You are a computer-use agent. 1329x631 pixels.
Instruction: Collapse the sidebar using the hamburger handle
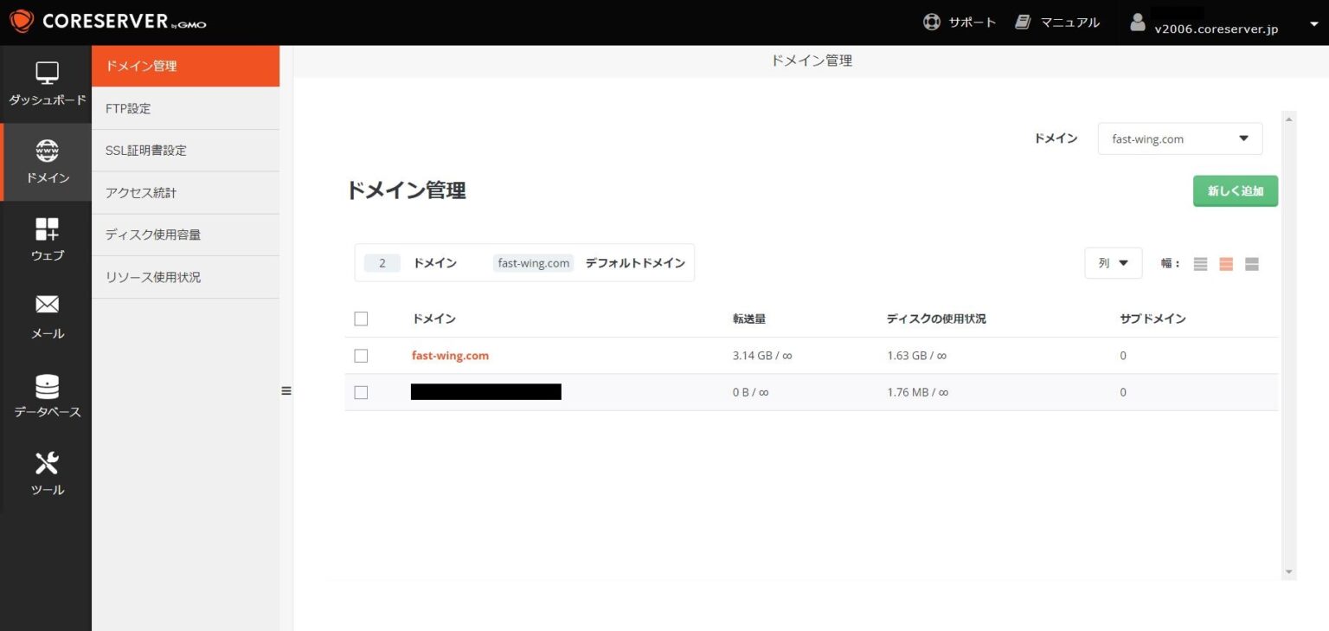(x=286, y=391)
